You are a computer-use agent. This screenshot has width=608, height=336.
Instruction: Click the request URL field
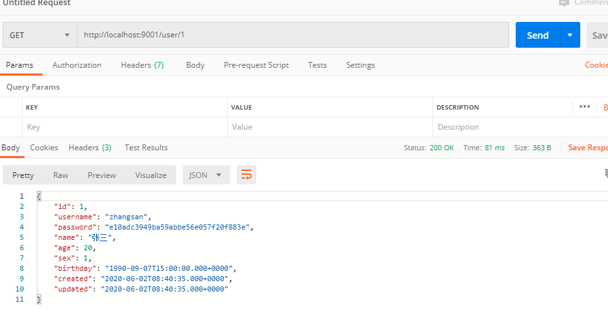pos(293,35)
